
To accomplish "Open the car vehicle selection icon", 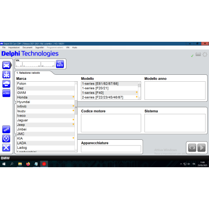I will pos(7,65).
